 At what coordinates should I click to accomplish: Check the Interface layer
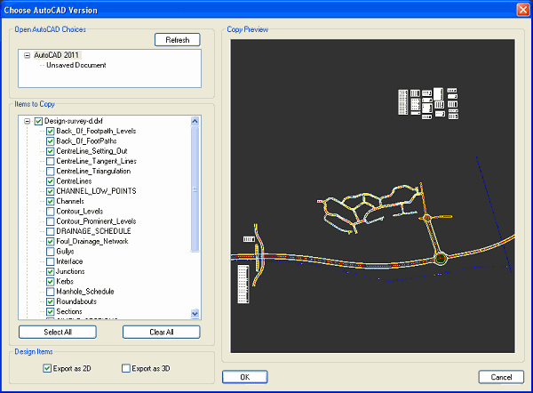(51, 261)
